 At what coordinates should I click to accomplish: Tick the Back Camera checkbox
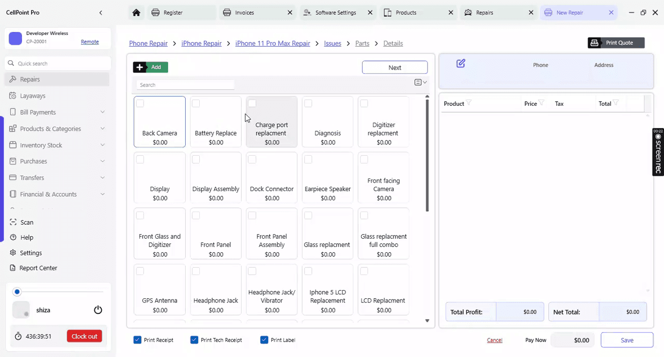tap(140, 103)
